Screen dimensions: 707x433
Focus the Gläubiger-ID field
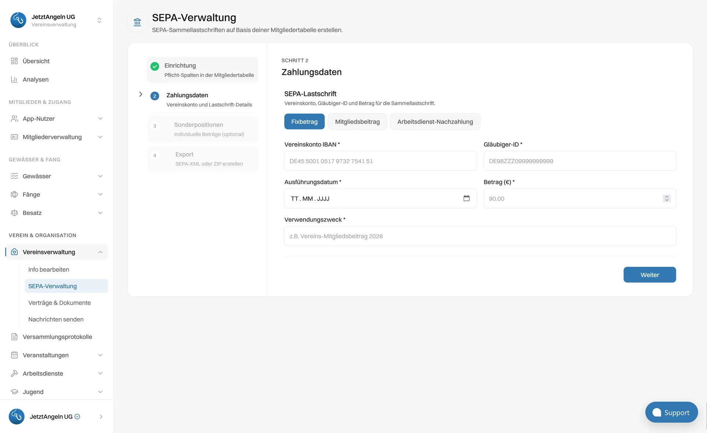580,161
